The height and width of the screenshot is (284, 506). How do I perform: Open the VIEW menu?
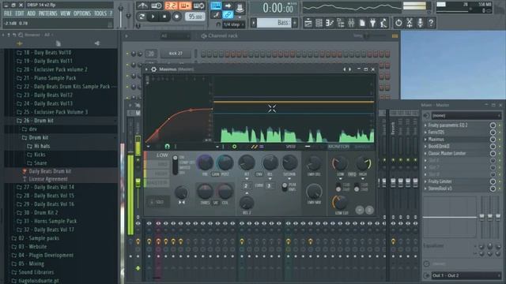coord(65,13)
